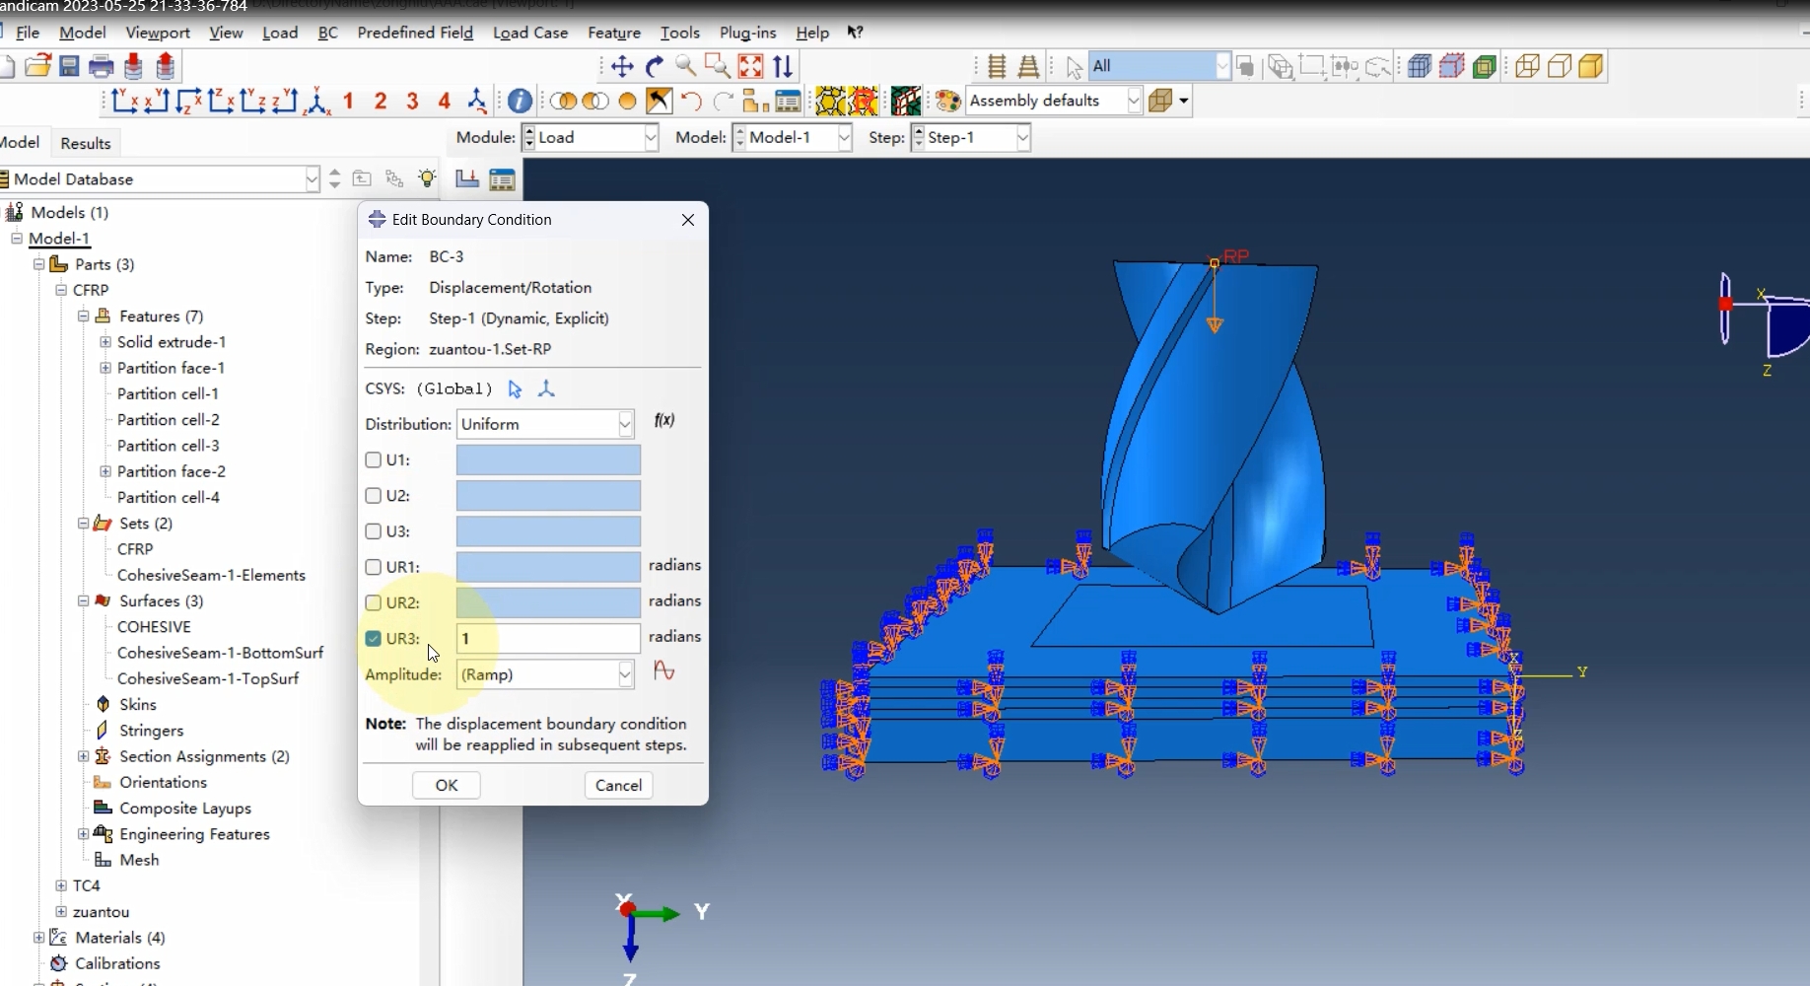Click the UR3 value input field

tap(548, 638)
